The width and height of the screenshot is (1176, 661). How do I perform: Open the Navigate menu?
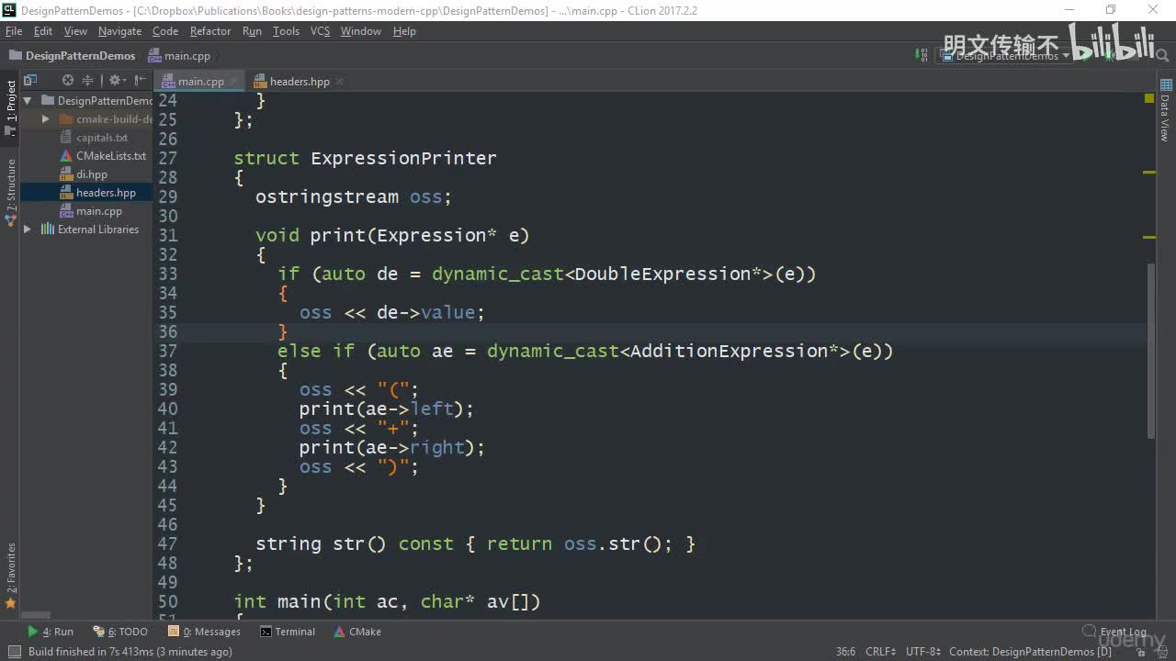(119, 31)
